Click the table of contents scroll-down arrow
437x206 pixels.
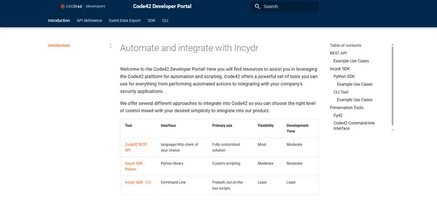(x=392, y=130)
